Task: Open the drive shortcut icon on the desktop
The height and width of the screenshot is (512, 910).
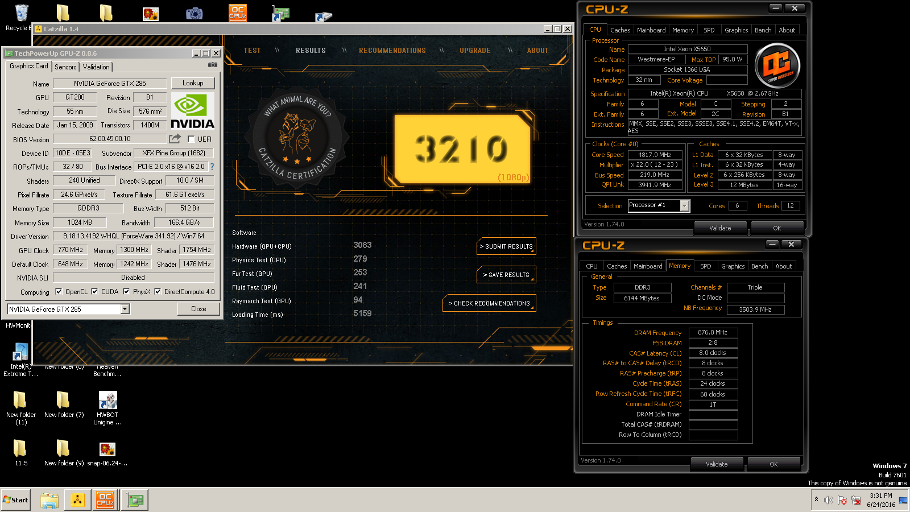Action: pyautogui.click(x=324, y=16)
